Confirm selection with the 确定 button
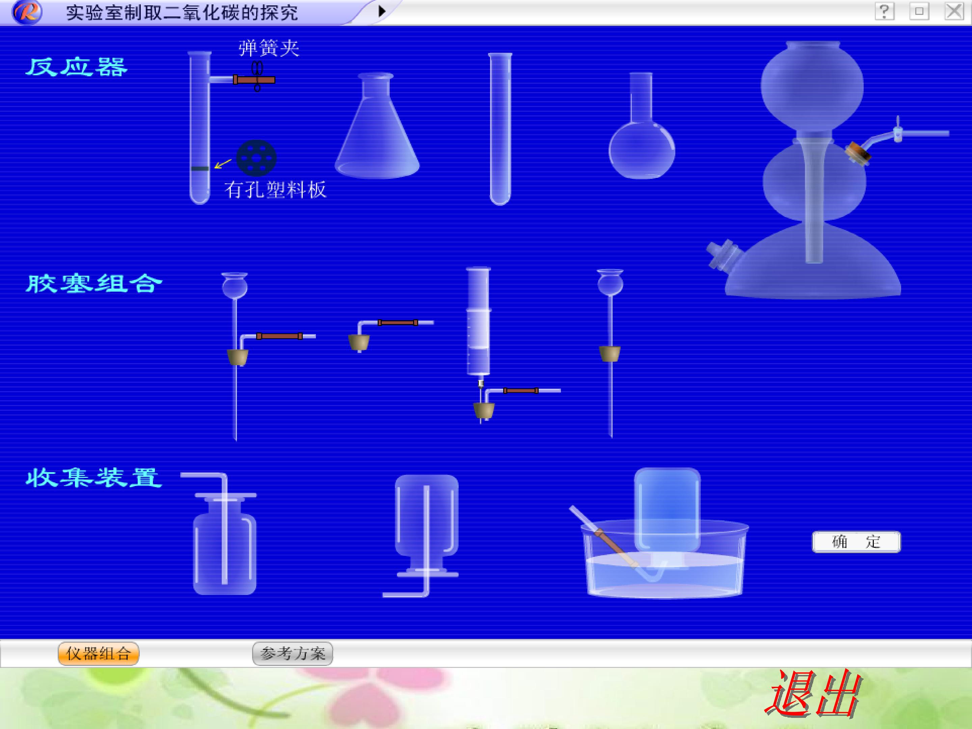 [856, 542]
